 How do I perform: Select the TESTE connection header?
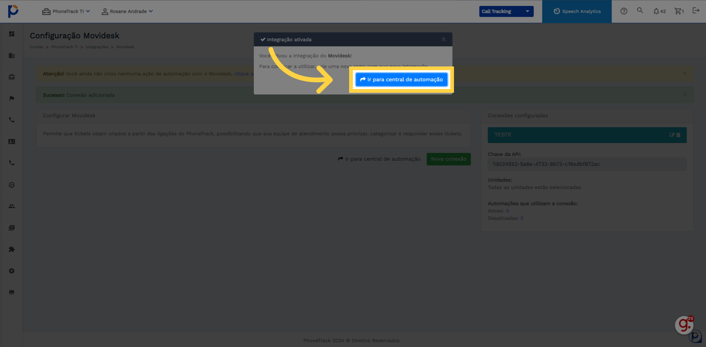click(x=587, y=135)
